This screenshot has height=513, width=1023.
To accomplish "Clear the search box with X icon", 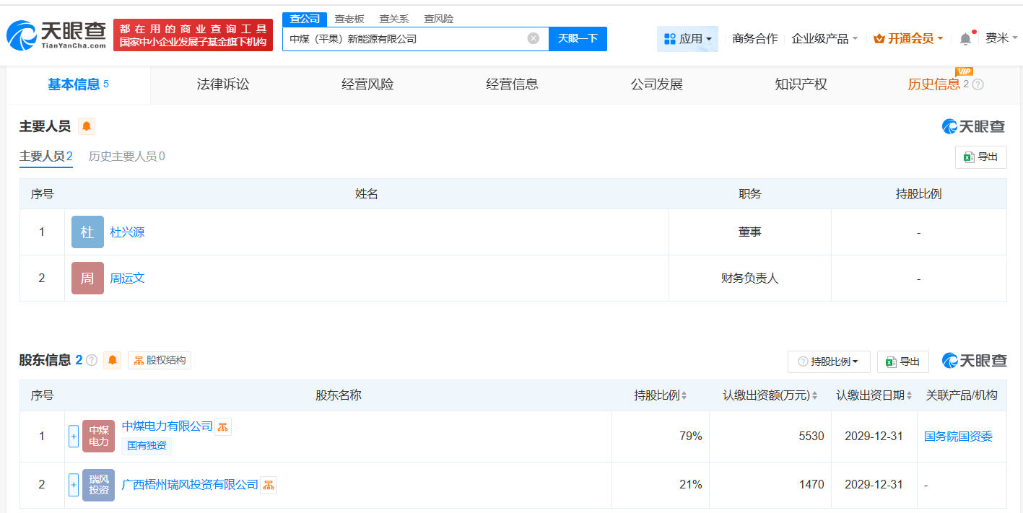I will 533,39.
